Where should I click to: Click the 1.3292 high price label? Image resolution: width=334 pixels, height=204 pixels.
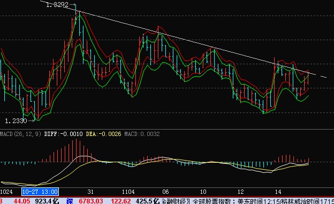click(57, 5)
